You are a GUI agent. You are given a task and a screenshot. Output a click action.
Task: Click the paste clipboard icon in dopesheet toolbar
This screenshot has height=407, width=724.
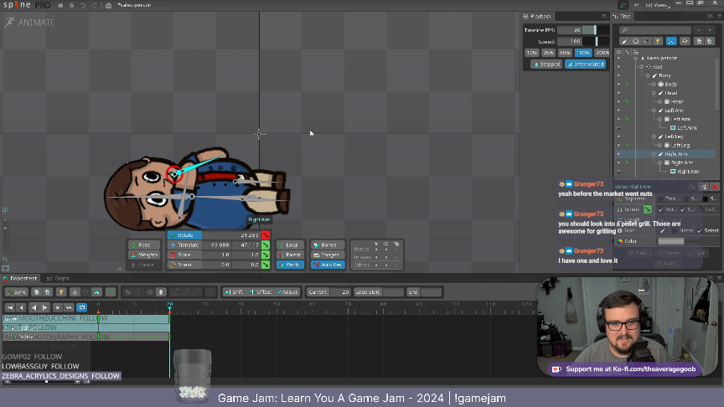161,292
